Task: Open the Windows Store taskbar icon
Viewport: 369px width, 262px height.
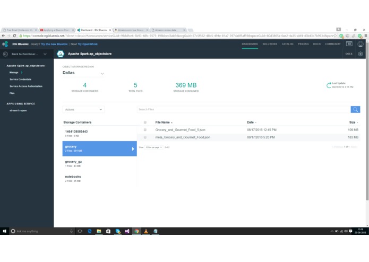Action: 108,231
